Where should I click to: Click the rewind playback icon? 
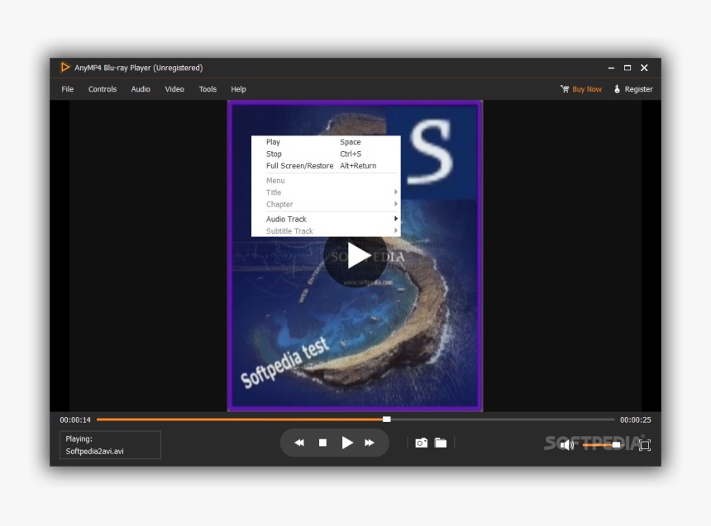pyautogui.click(x=299, y=443)
